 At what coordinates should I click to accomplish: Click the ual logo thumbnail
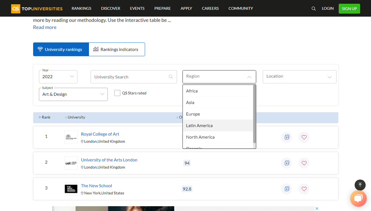point(71,163)
